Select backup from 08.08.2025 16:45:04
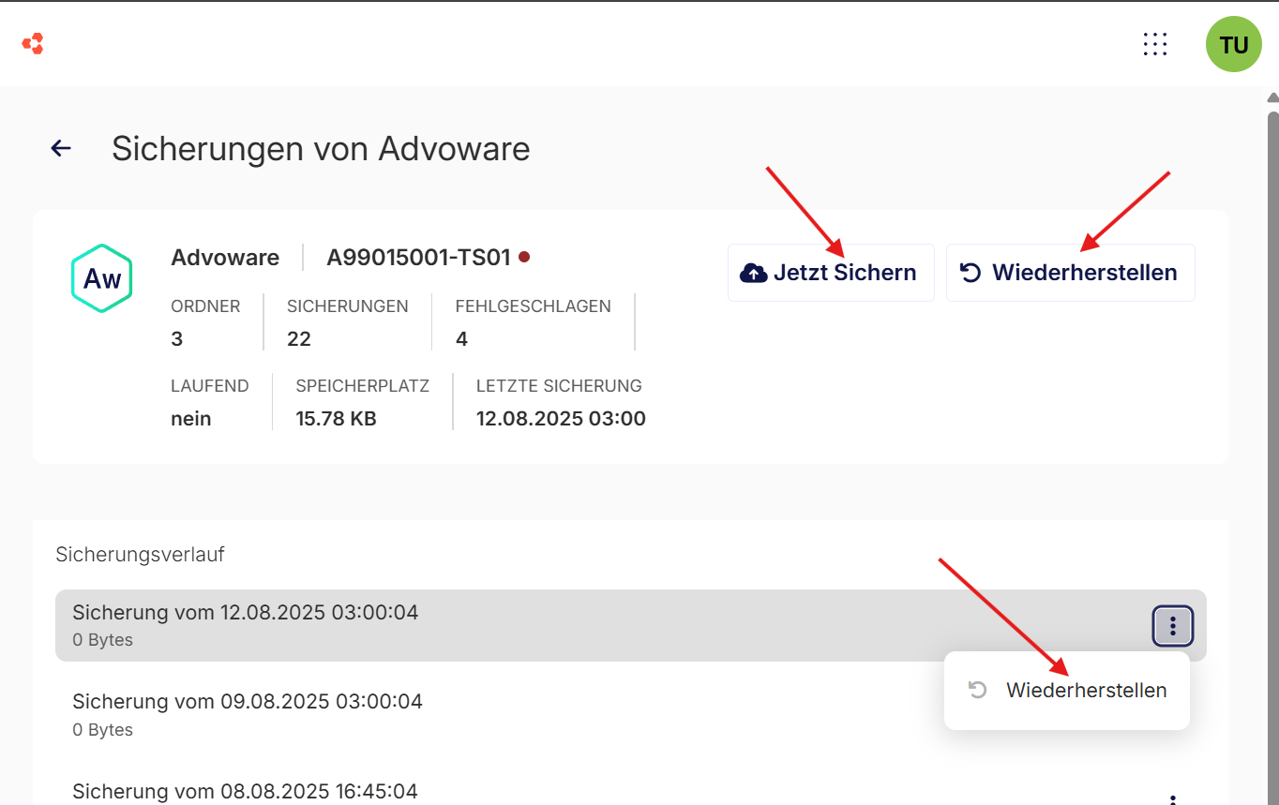Image resolution: width=1279 pixels, height=805 pixels. coord(630,787)
